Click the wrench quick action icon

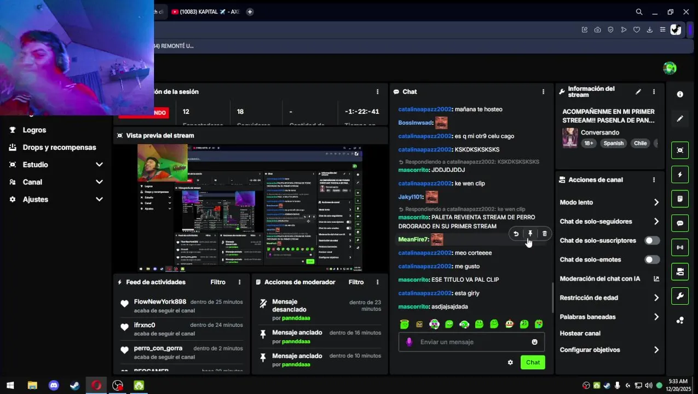(x=680, y=296)
